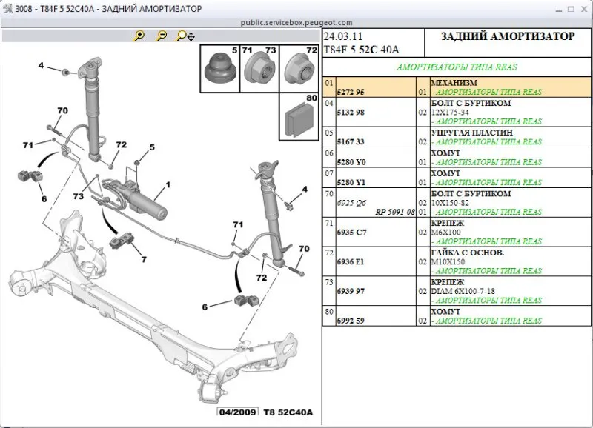
Task: Click the zoom in magnifier icon
Action: [139, 36]
